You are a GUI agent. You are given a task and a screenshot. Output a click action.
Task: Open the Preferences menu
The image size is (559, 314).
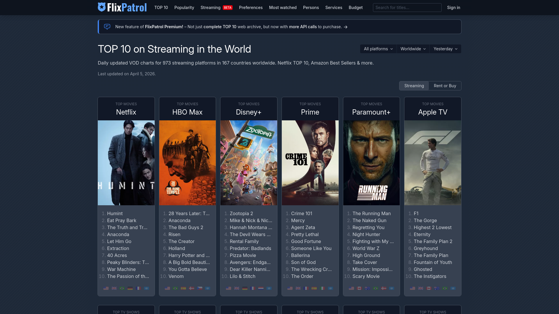[x=251, y=8]
